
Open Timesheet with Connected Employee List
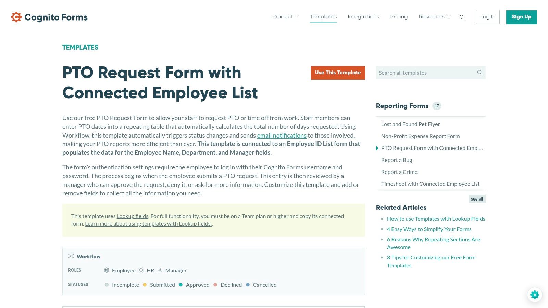(x=430, y=184)
